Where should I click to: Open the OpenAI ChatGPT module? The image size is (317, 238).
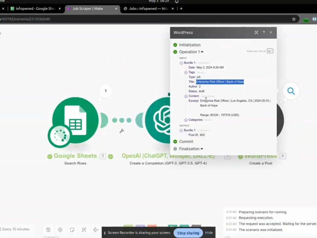tap(158, 120)
